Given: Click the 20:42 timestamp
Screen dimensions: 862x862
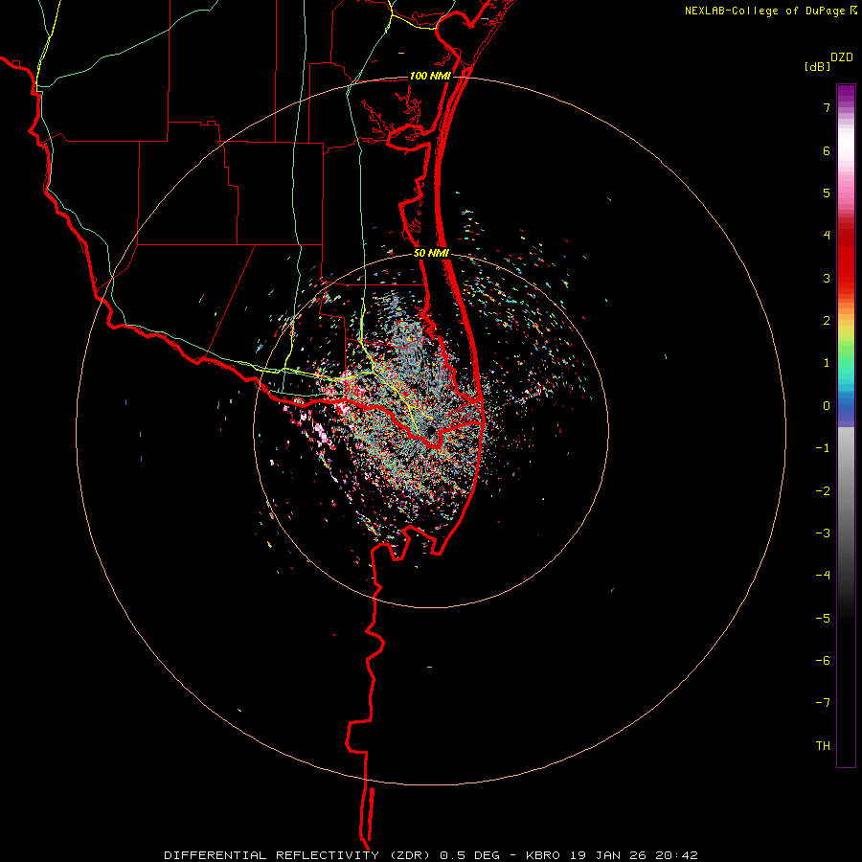Looking at the screenshot, I should (x=678, y=855).
